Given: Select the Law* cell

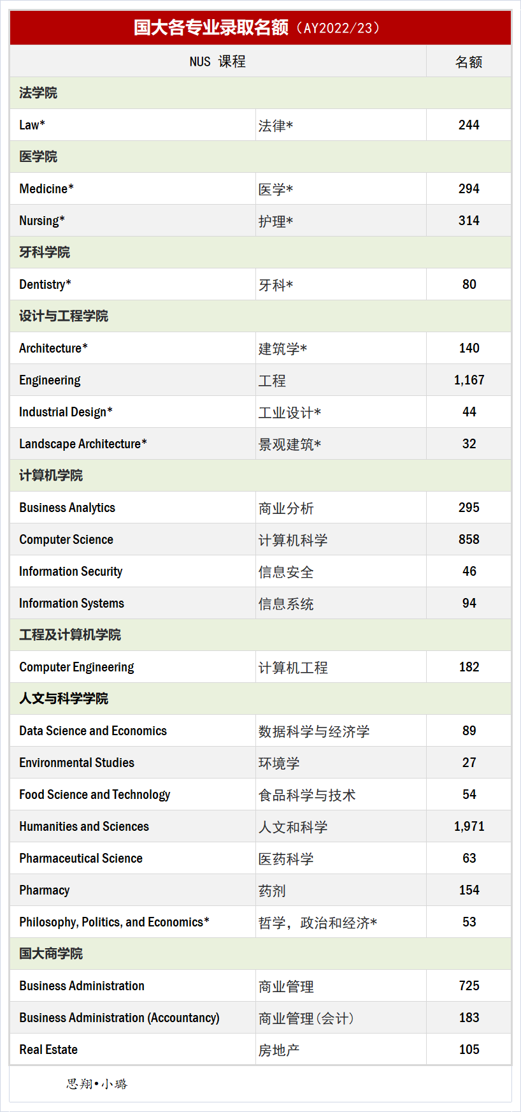Looking at the screenshot, I should (132, 125).
